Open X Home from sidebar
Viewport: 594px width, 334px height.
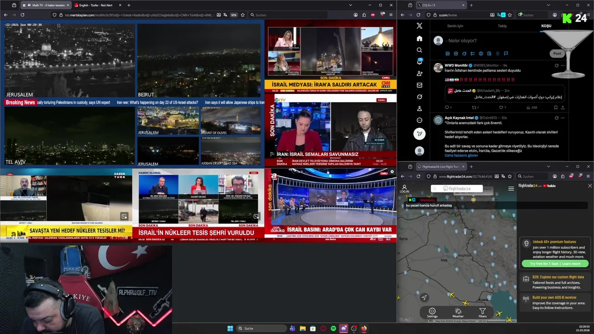point(420,39)
